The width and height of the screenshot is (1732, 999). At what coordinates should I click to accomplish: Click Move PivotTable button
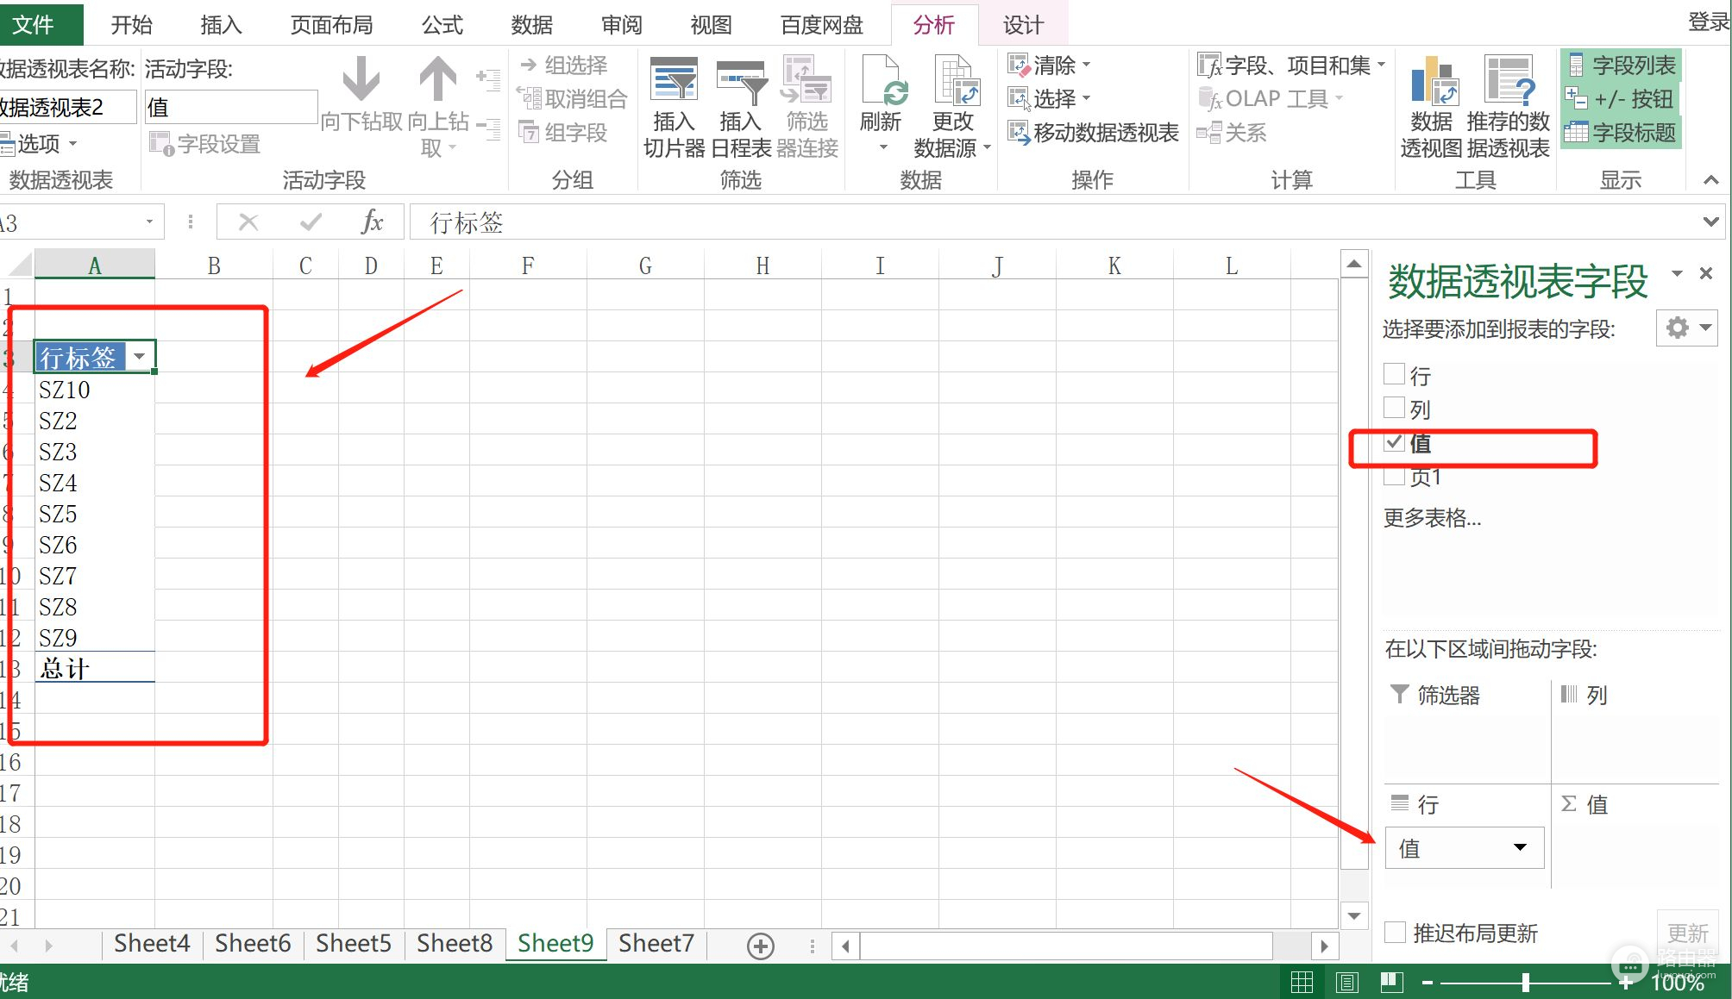click(x=1095, y=133)
